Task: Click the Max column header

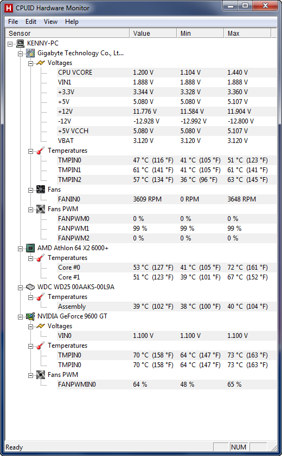Action: click(247, 33)
